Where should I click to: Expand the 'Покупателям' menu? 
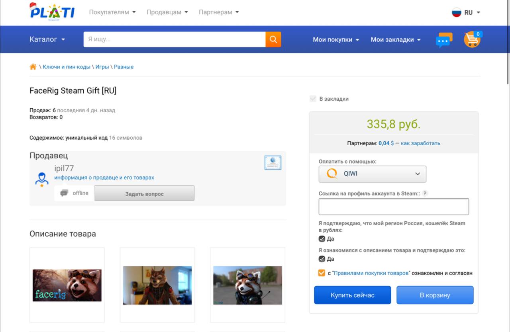coord(112,12)
